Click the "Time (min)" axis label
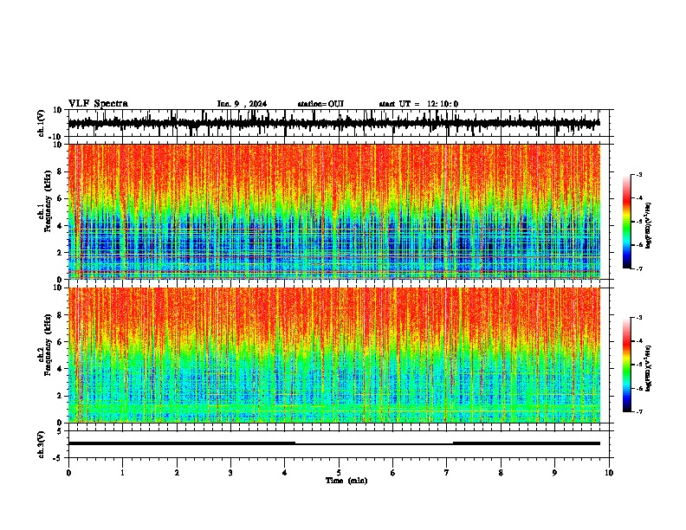 pyautogui.click(x=346, y=481)
